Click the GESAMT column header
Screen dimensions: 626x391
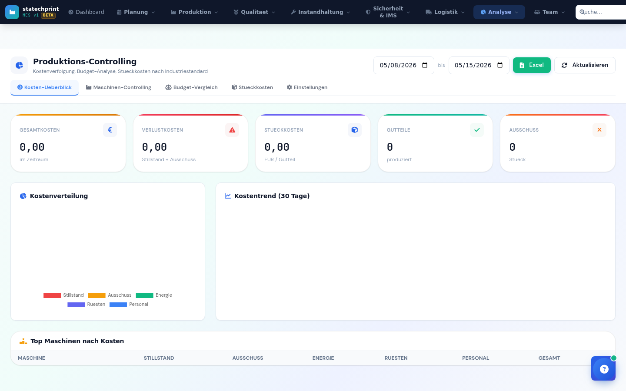tap(549, 358)
